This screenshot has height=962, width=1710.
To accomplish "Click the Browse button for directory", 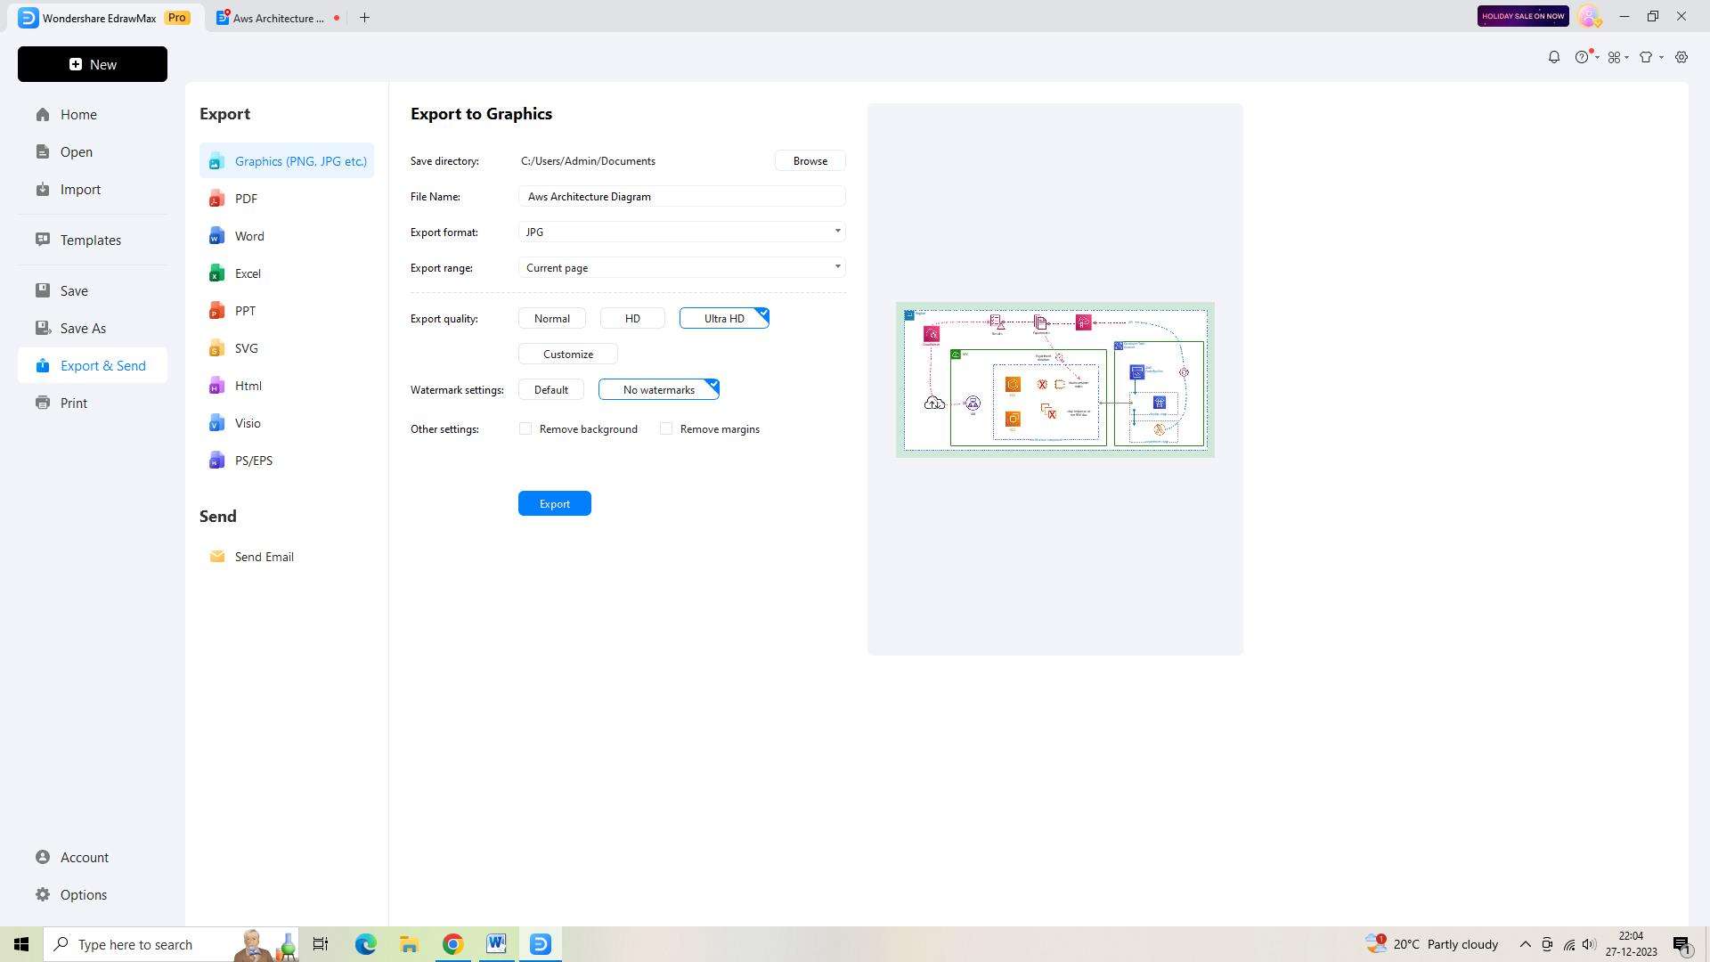I will coord(810,161).
